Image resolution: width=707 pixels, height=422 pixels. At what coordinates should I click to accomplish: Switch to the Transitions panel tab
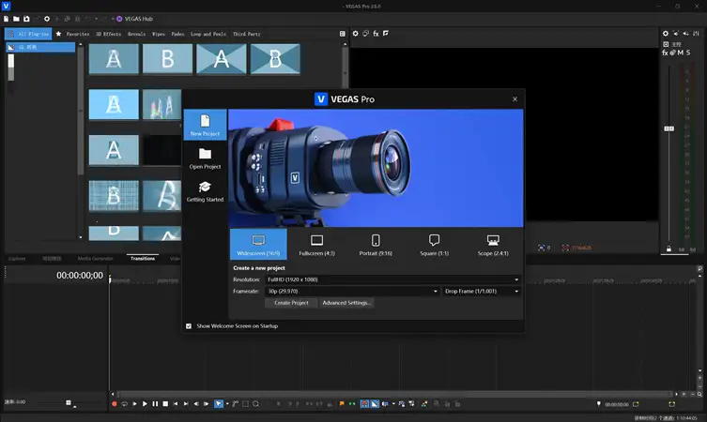[143, 259]
